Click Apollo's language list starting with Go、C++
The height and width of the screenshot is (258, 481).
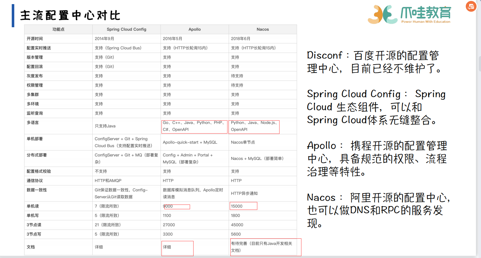[x=194, y=126]
